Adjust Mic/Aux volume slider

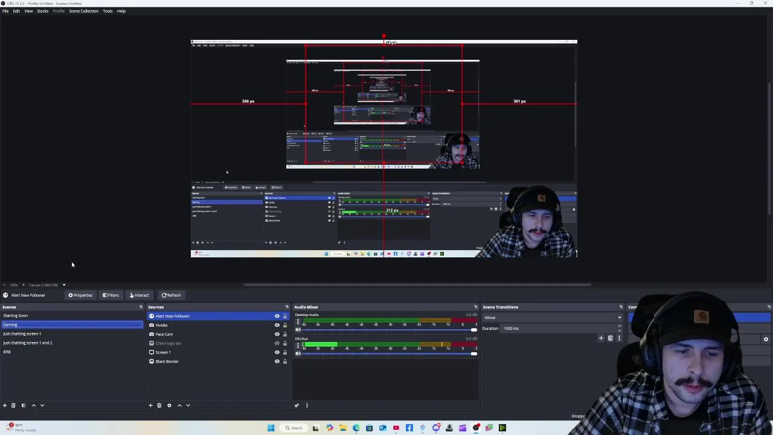click(390, 353)
